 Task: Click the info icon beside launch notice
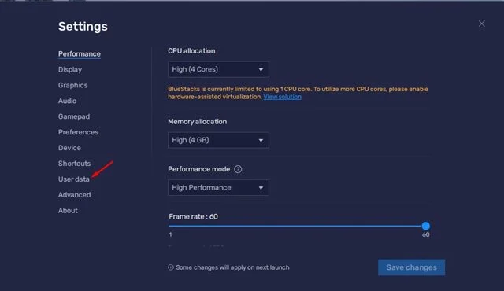coord(171,267)
